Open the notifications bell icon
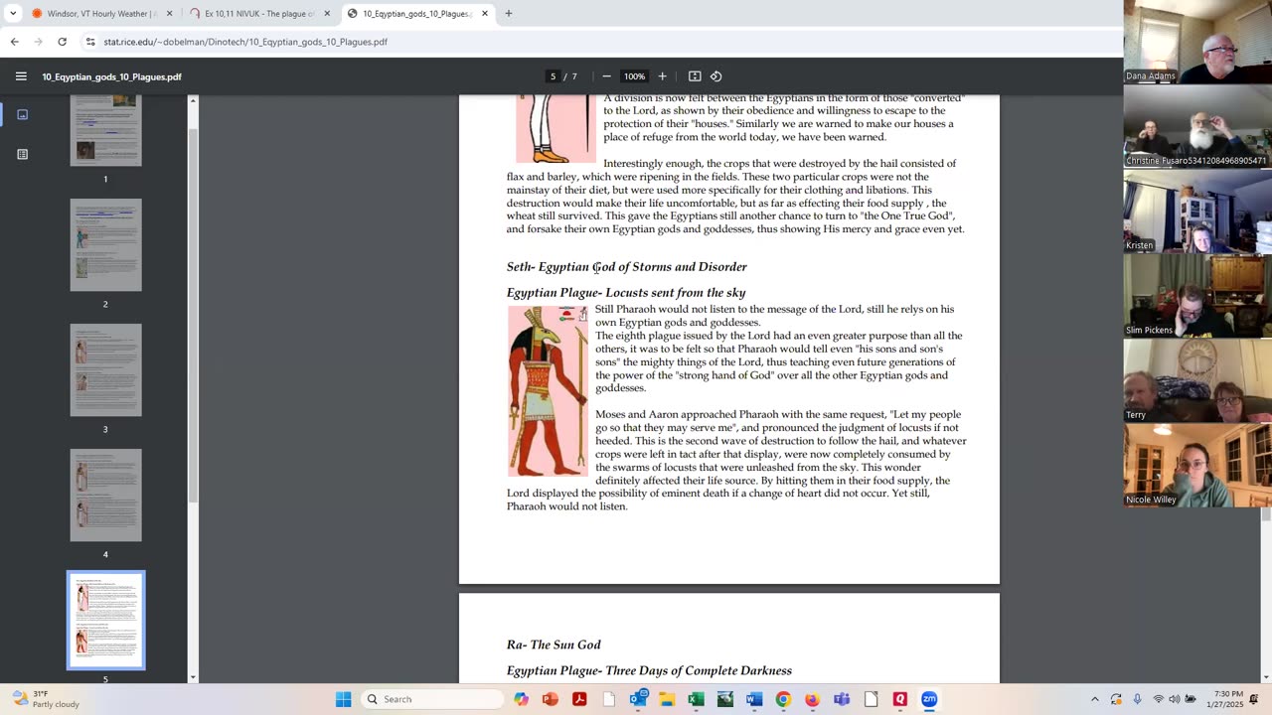 click(1254, 699)
